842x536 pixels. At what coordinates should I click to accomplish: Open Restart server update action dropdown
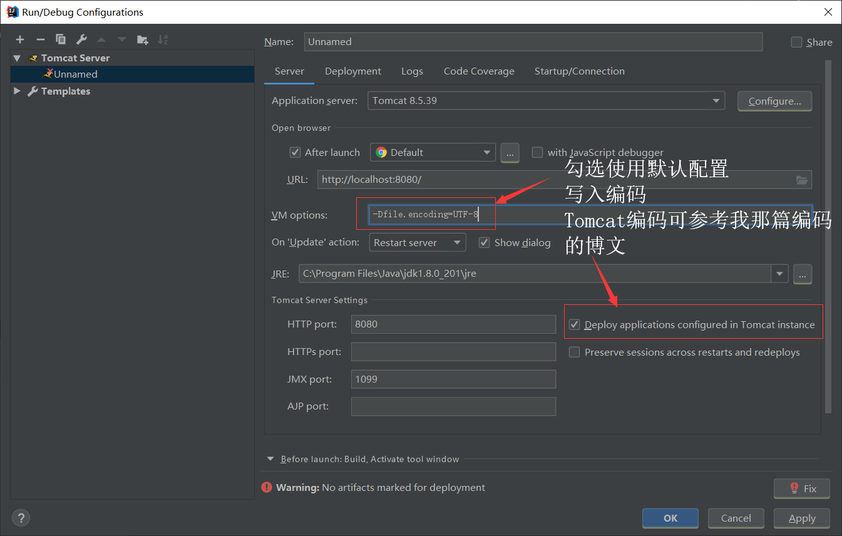(x=418, y=242)
